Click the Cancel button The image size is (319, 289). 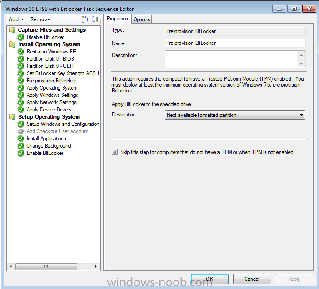(x=252, y=279)
